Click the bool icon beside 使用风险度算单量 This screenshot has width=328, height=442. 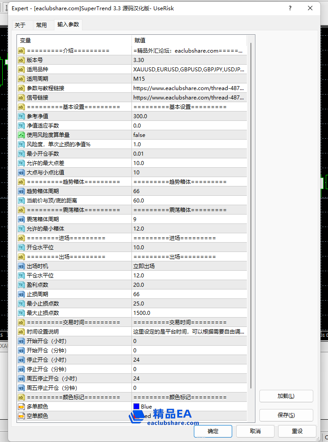pos(21,135)
